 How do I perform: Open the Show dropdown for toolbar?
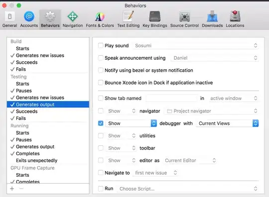coord(122,148)
